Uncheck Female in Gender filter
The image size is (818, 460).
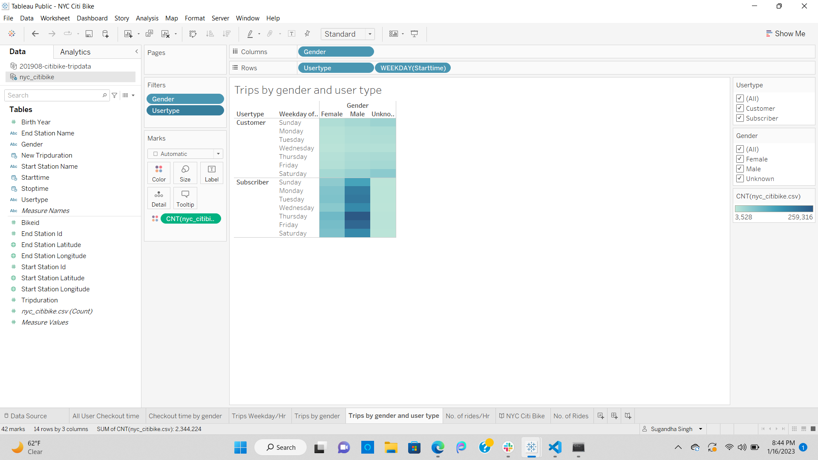(740, 159)
